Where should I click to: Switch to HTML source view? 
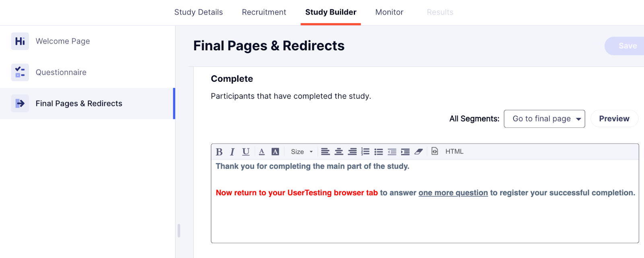click(x=454, y=152)
